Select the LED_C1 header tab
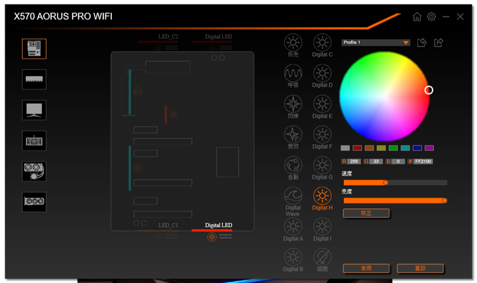The width and height of the screenshot is (477, 283). tap(168, 225)
